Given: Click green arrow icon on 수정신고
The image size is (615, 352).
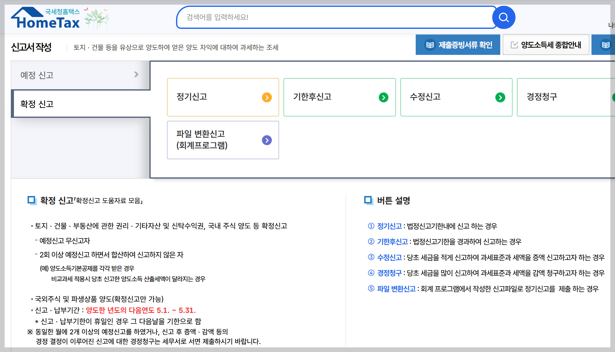Looking at the screenshot, I should (x=500, y=97).
